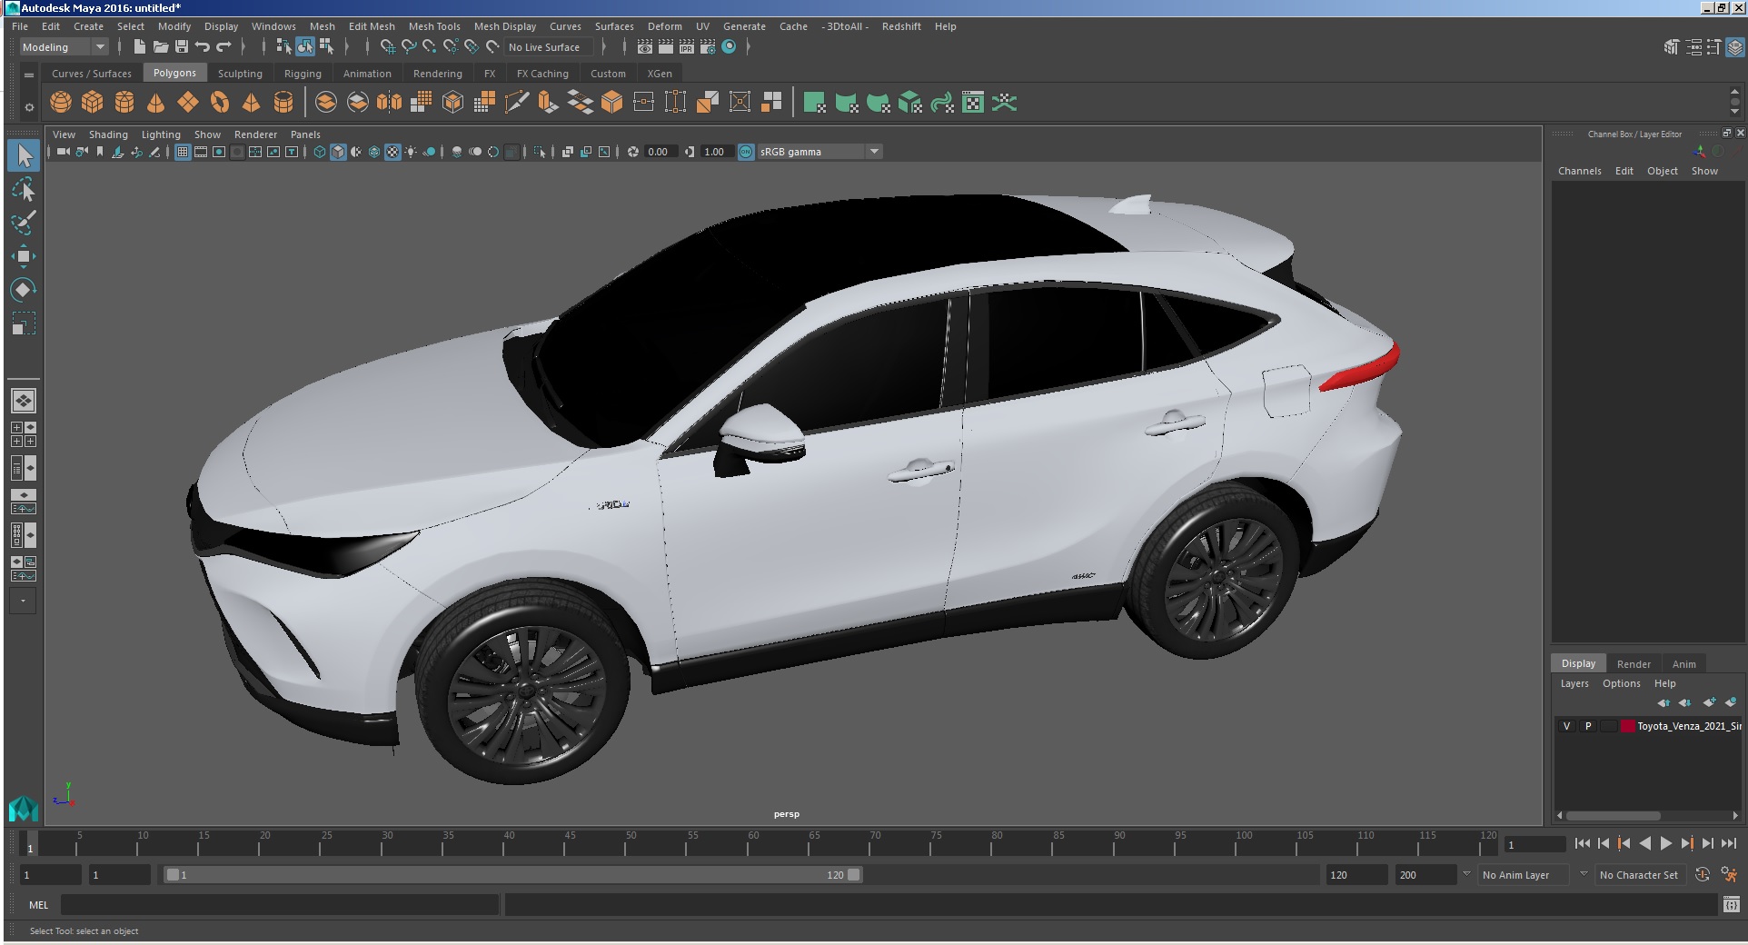Create a polygon cylinder from the shelf

tap(124, 103)
